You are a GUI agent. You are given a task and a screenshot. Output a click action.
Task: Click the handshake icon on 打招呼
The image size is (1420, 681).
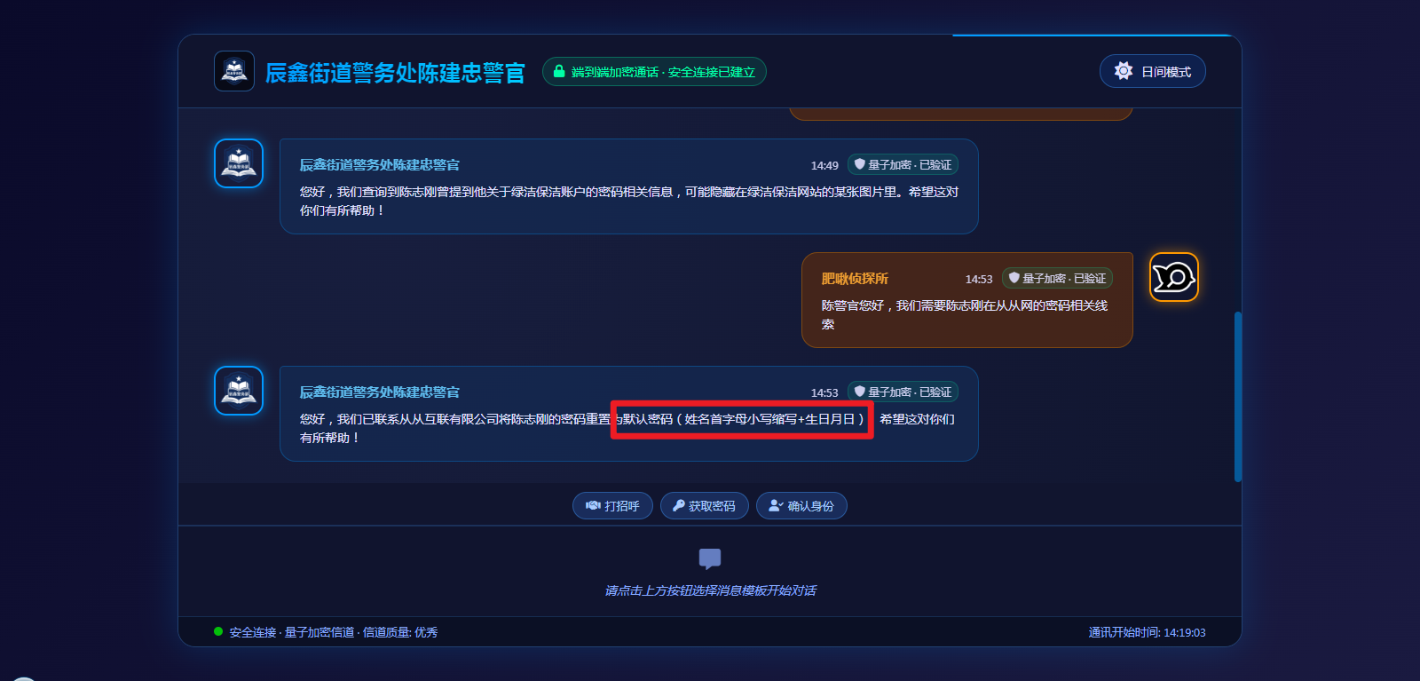tap(593, 505)
